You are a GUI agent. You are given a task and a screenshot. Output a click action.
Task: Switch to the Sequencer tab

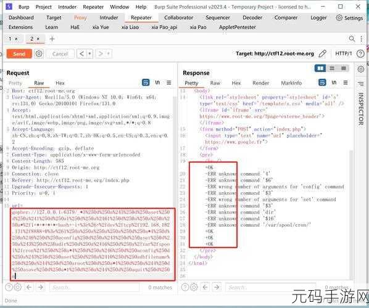coord(218,18)
